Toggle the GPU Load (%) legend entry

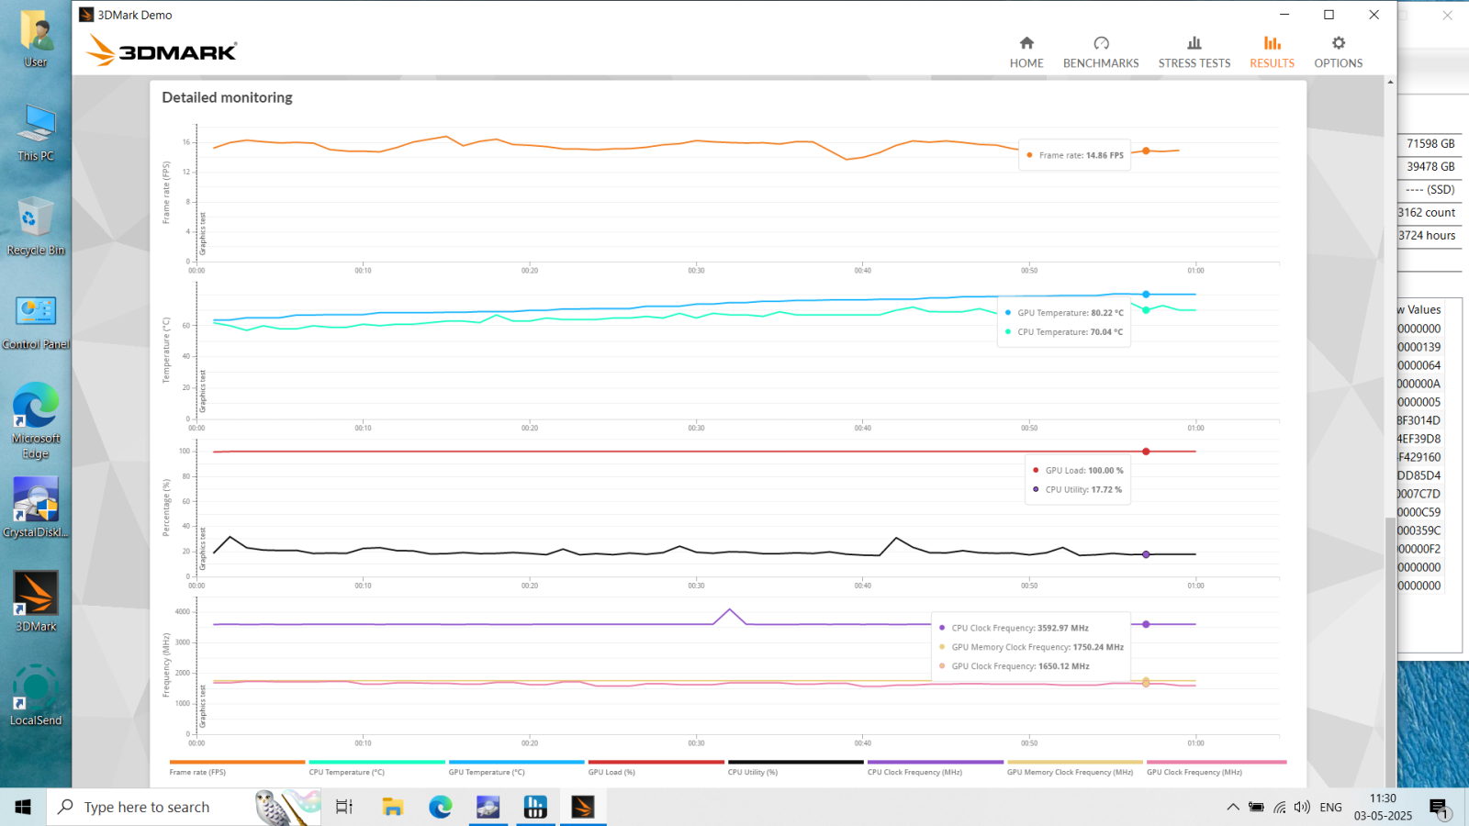656,767
